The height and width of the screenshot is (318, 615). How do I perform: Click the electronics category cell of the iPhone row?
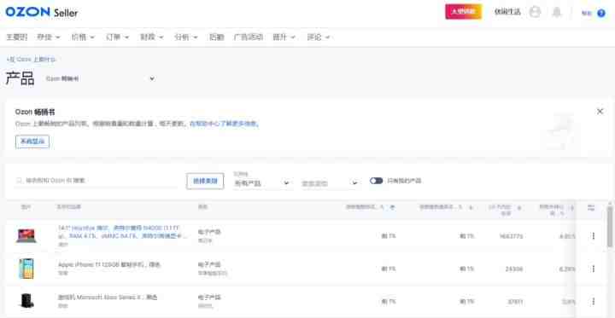[x=213, y=269]
